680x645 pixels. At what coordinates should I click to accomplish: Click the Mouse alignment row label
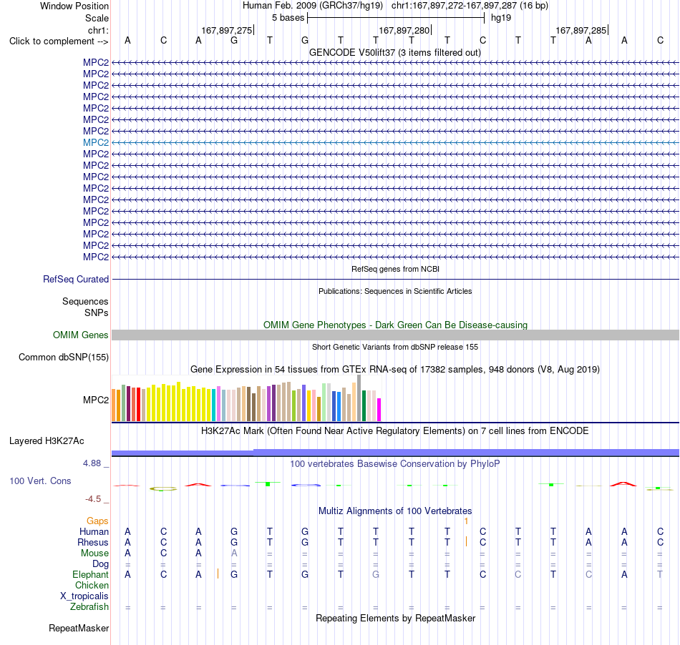(94, 553)
